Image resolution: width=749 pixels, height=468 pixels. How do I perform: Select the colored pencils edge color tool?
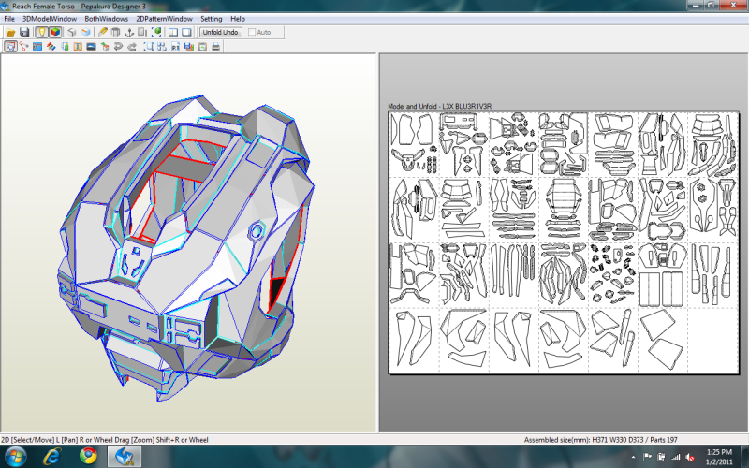[51, 47]
